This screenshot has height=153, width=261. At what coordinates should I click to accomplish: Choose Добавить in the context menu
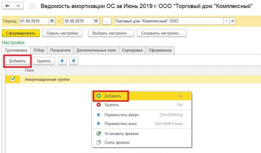click(x=142, y=96)
